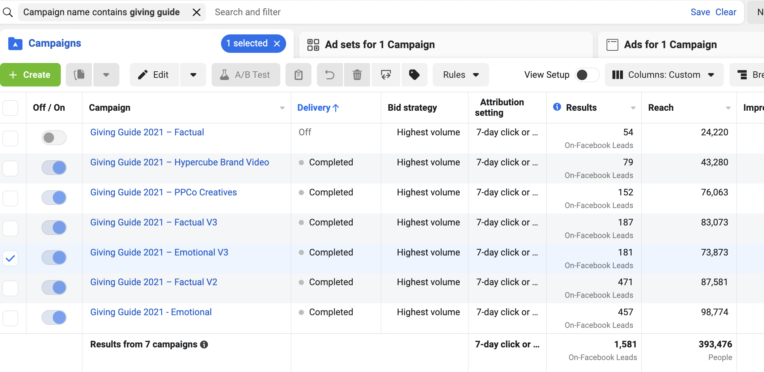Click the green Create button
The width and height of the screenshot is (764, 372).
pos(30,75)
